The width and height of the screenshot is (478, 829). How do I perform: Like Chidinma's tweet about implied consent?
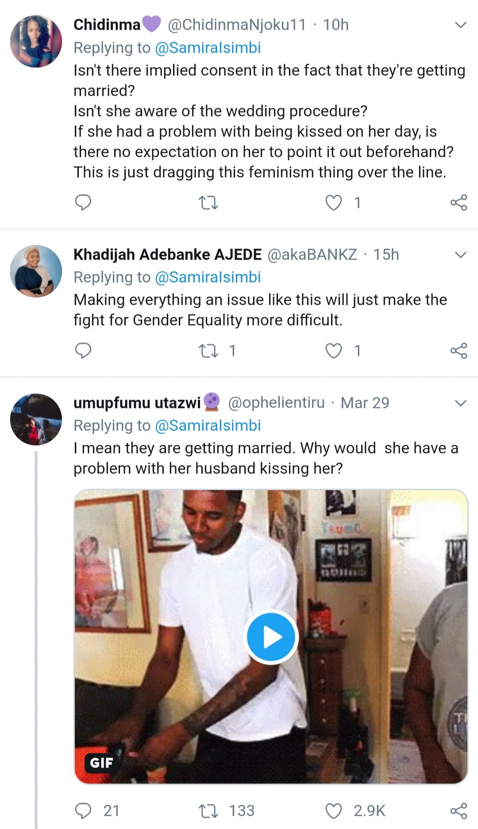click(x=334, y=203)
